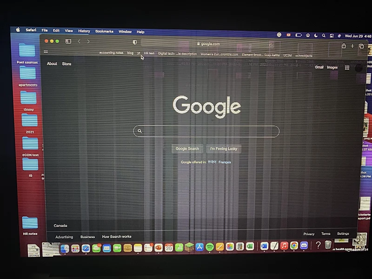Click the battery status icon
The image size is (372, 279).
point(299,35)
